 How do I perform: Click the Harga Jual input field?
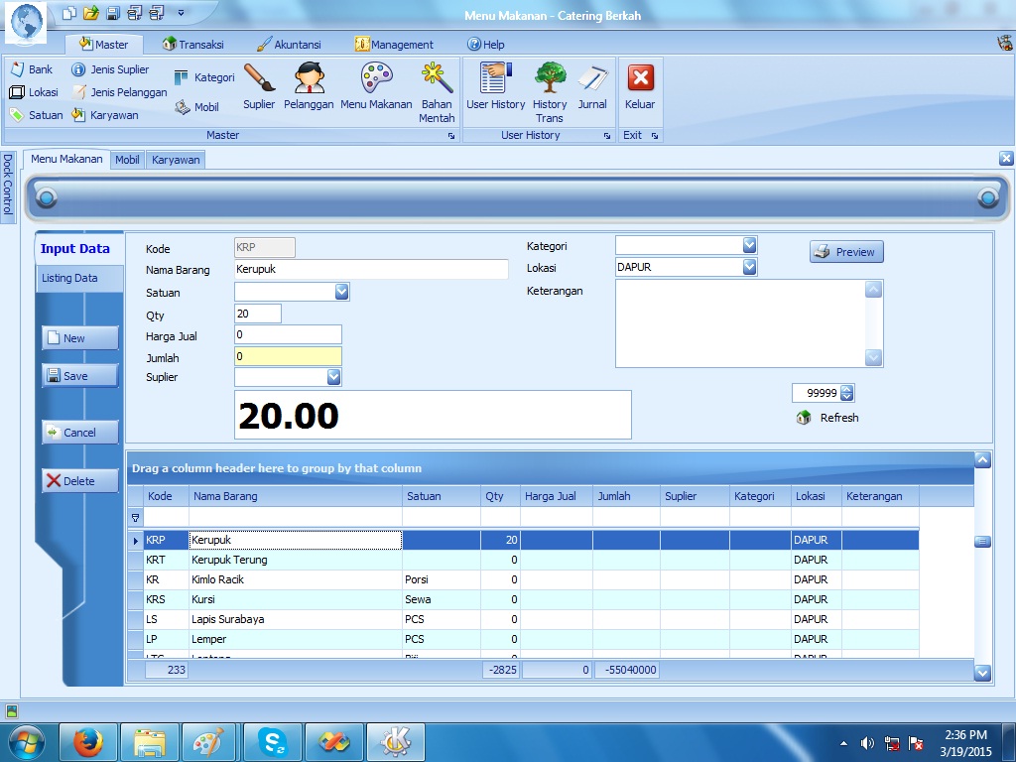288,335
